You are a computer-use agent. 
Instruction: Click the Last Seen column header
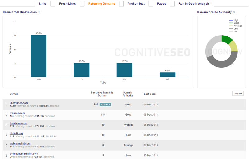click(150, 94)
